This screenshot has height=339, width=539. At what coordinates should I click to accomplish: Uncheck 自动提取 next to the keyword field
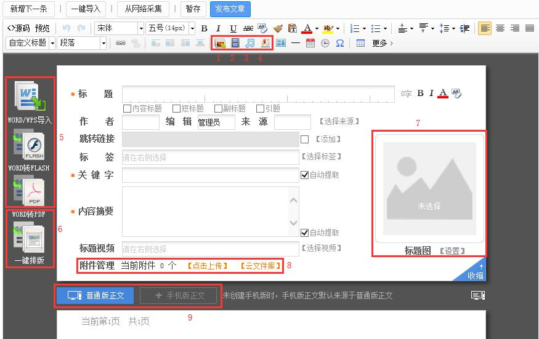[304, 175]
